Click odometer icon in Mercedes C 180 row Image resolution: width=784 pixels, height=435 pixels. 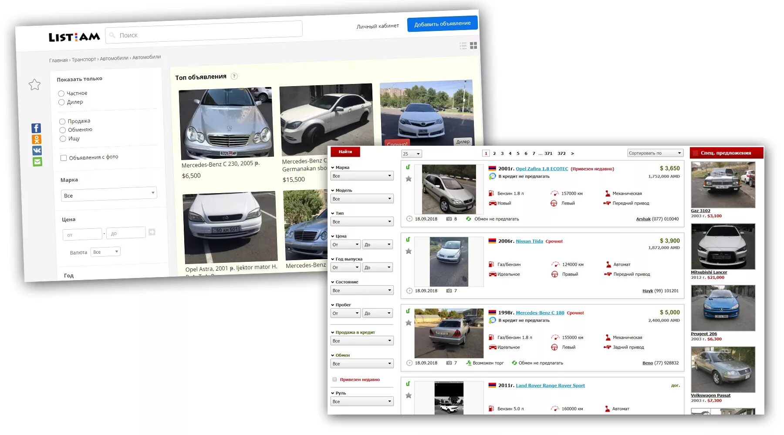click(x=555, y=337)
